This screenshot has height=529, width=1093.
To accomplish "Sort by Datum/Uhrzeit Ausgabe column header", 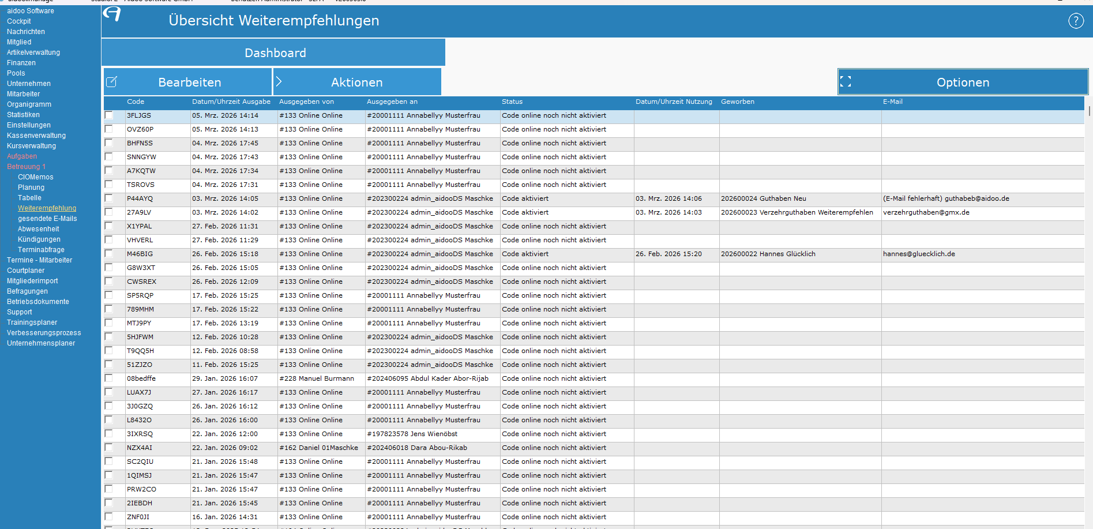I will [231, 102].
